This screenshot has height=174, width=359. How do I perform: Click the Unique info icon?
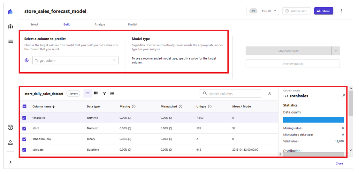(210, 106)
